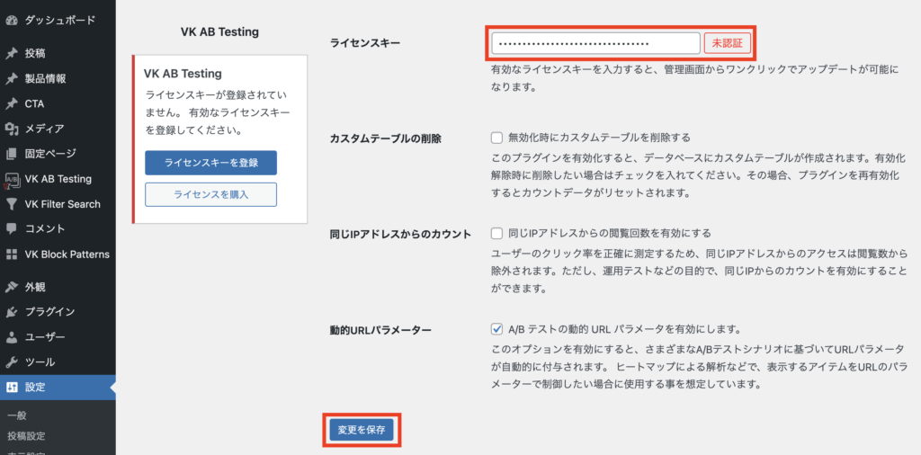Uncheck the A/B テストの動的 URL パラメータ checkbox

click(x=496, y=329)
